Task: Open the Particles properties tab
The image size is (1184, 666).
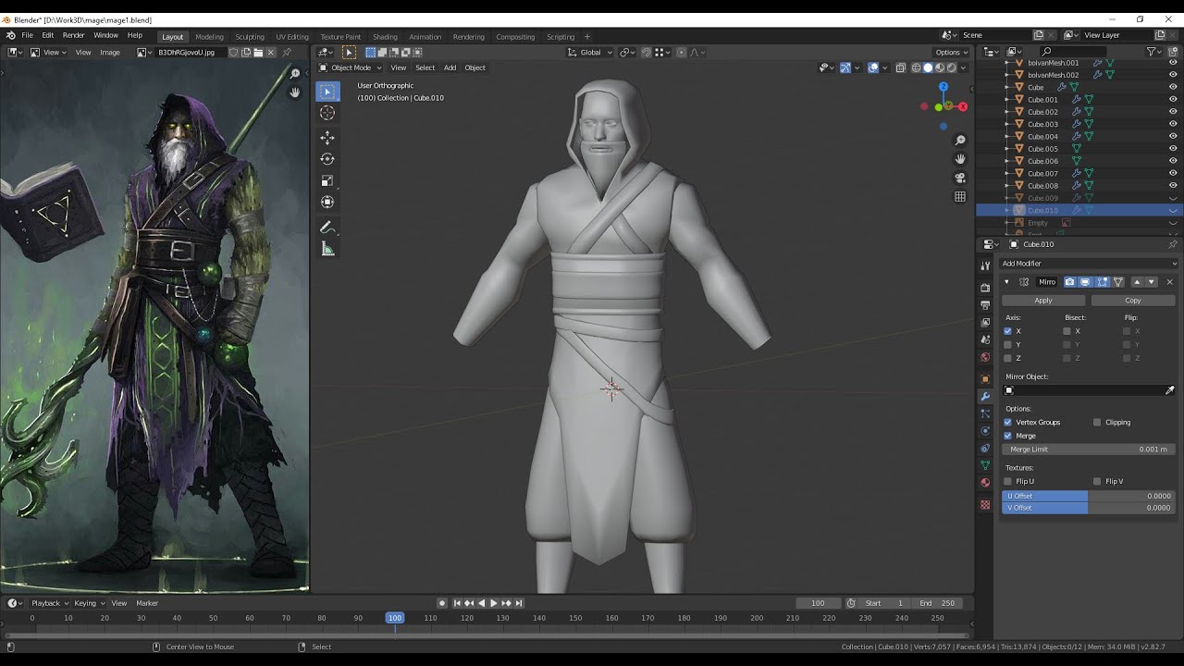Action: (x=985, y=413)
